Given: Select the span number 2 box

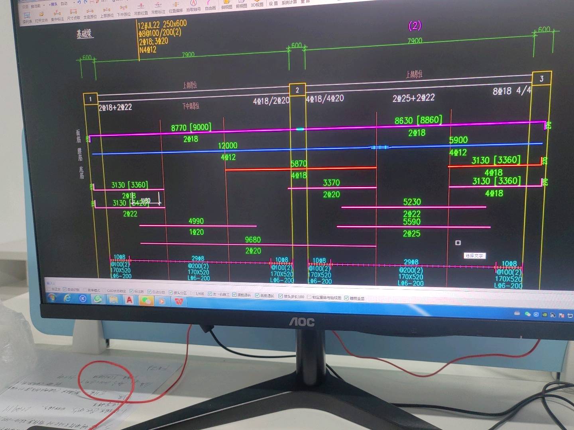Looking at the screenshot, I should tap(297, 90).
